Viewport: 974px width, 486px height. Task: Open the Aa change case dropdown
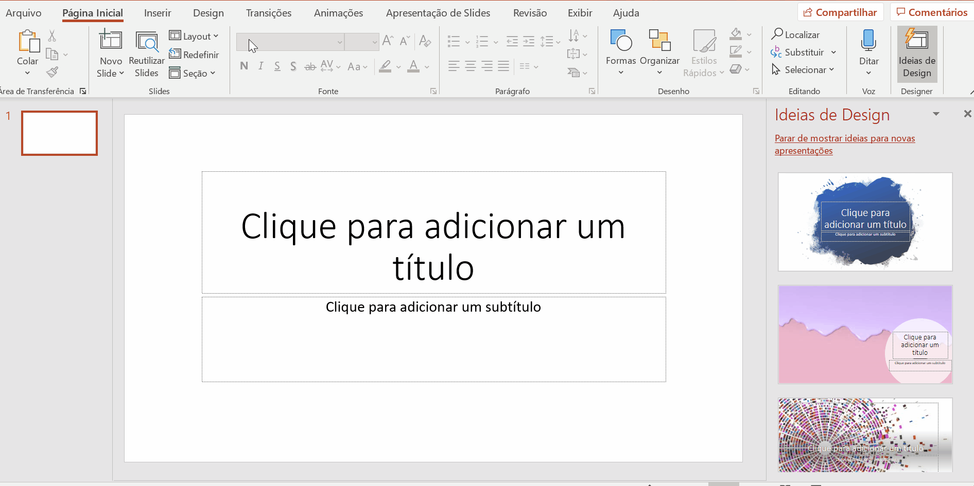(357, 66)
